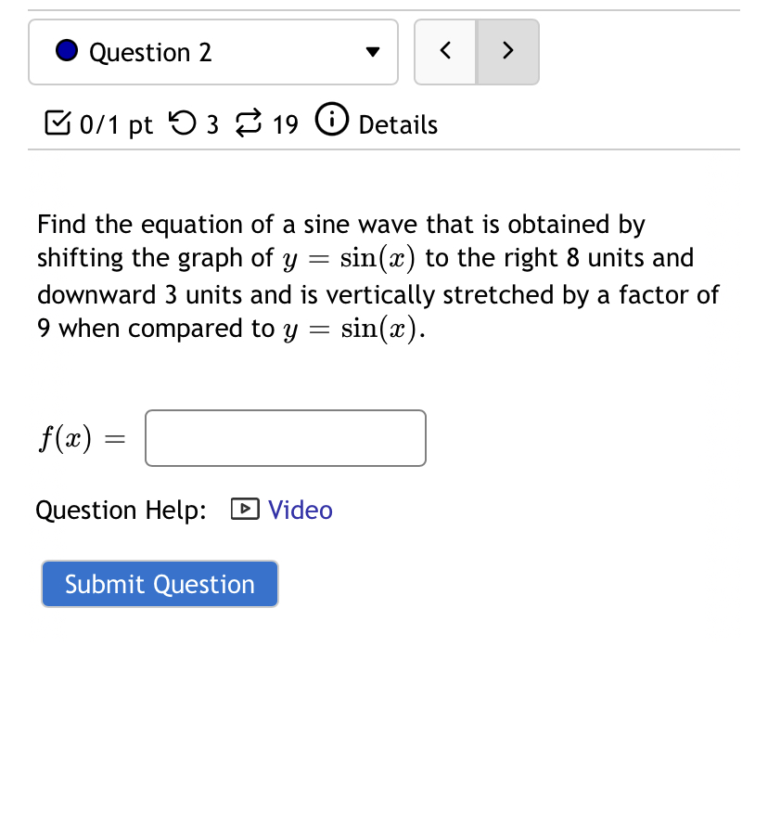
Task: Click the f(x) answer input field
Action: (x=285, y=437)
